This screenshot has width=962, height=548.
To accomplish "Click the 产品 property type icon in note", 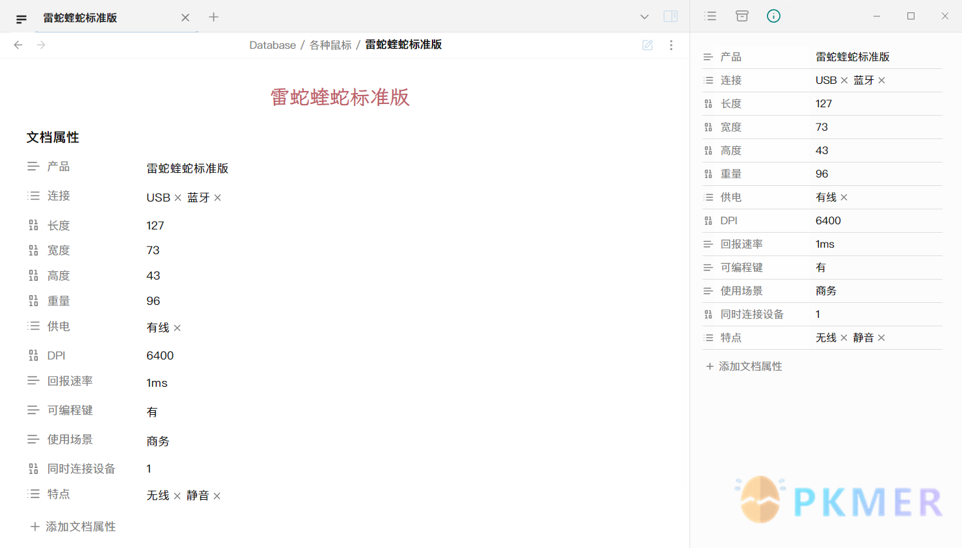I will [x=33, y=166].
